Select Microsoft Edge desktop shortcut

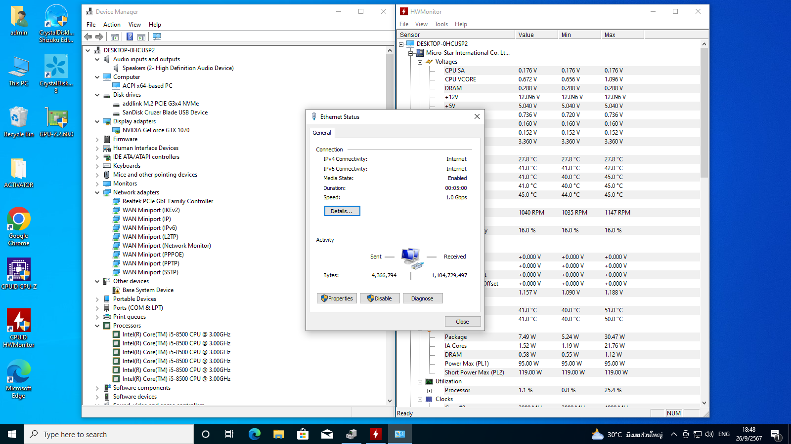pyautogui.click(x=19, y=379)
